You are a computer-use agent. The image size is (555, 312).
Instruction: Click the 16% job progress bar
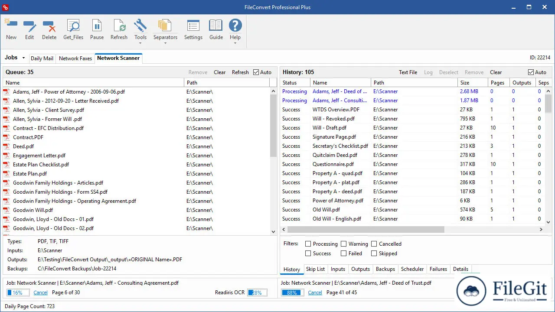click(x=18, y=292)
